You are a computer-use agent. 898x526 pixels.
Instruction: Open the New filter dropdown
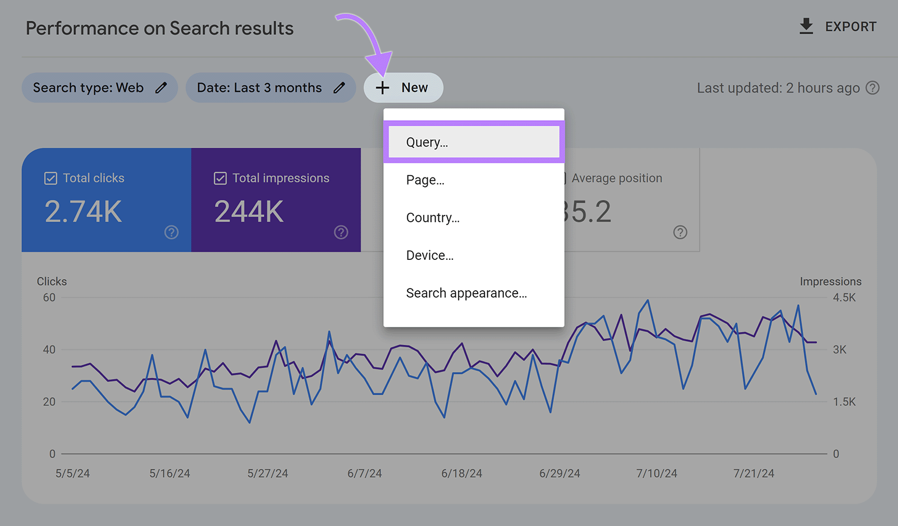(404, 88)
